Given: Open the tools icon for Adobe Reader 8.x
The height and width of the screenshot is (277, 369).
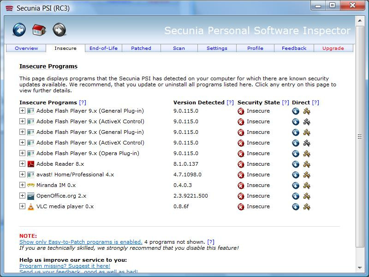Looking at the screenshot, I should click(307, 164).
